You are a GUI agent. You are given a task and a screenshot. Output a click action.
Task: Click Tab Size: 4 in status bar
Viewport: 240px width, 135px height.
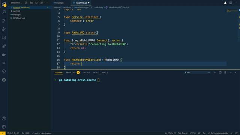[x=183, y=133]
